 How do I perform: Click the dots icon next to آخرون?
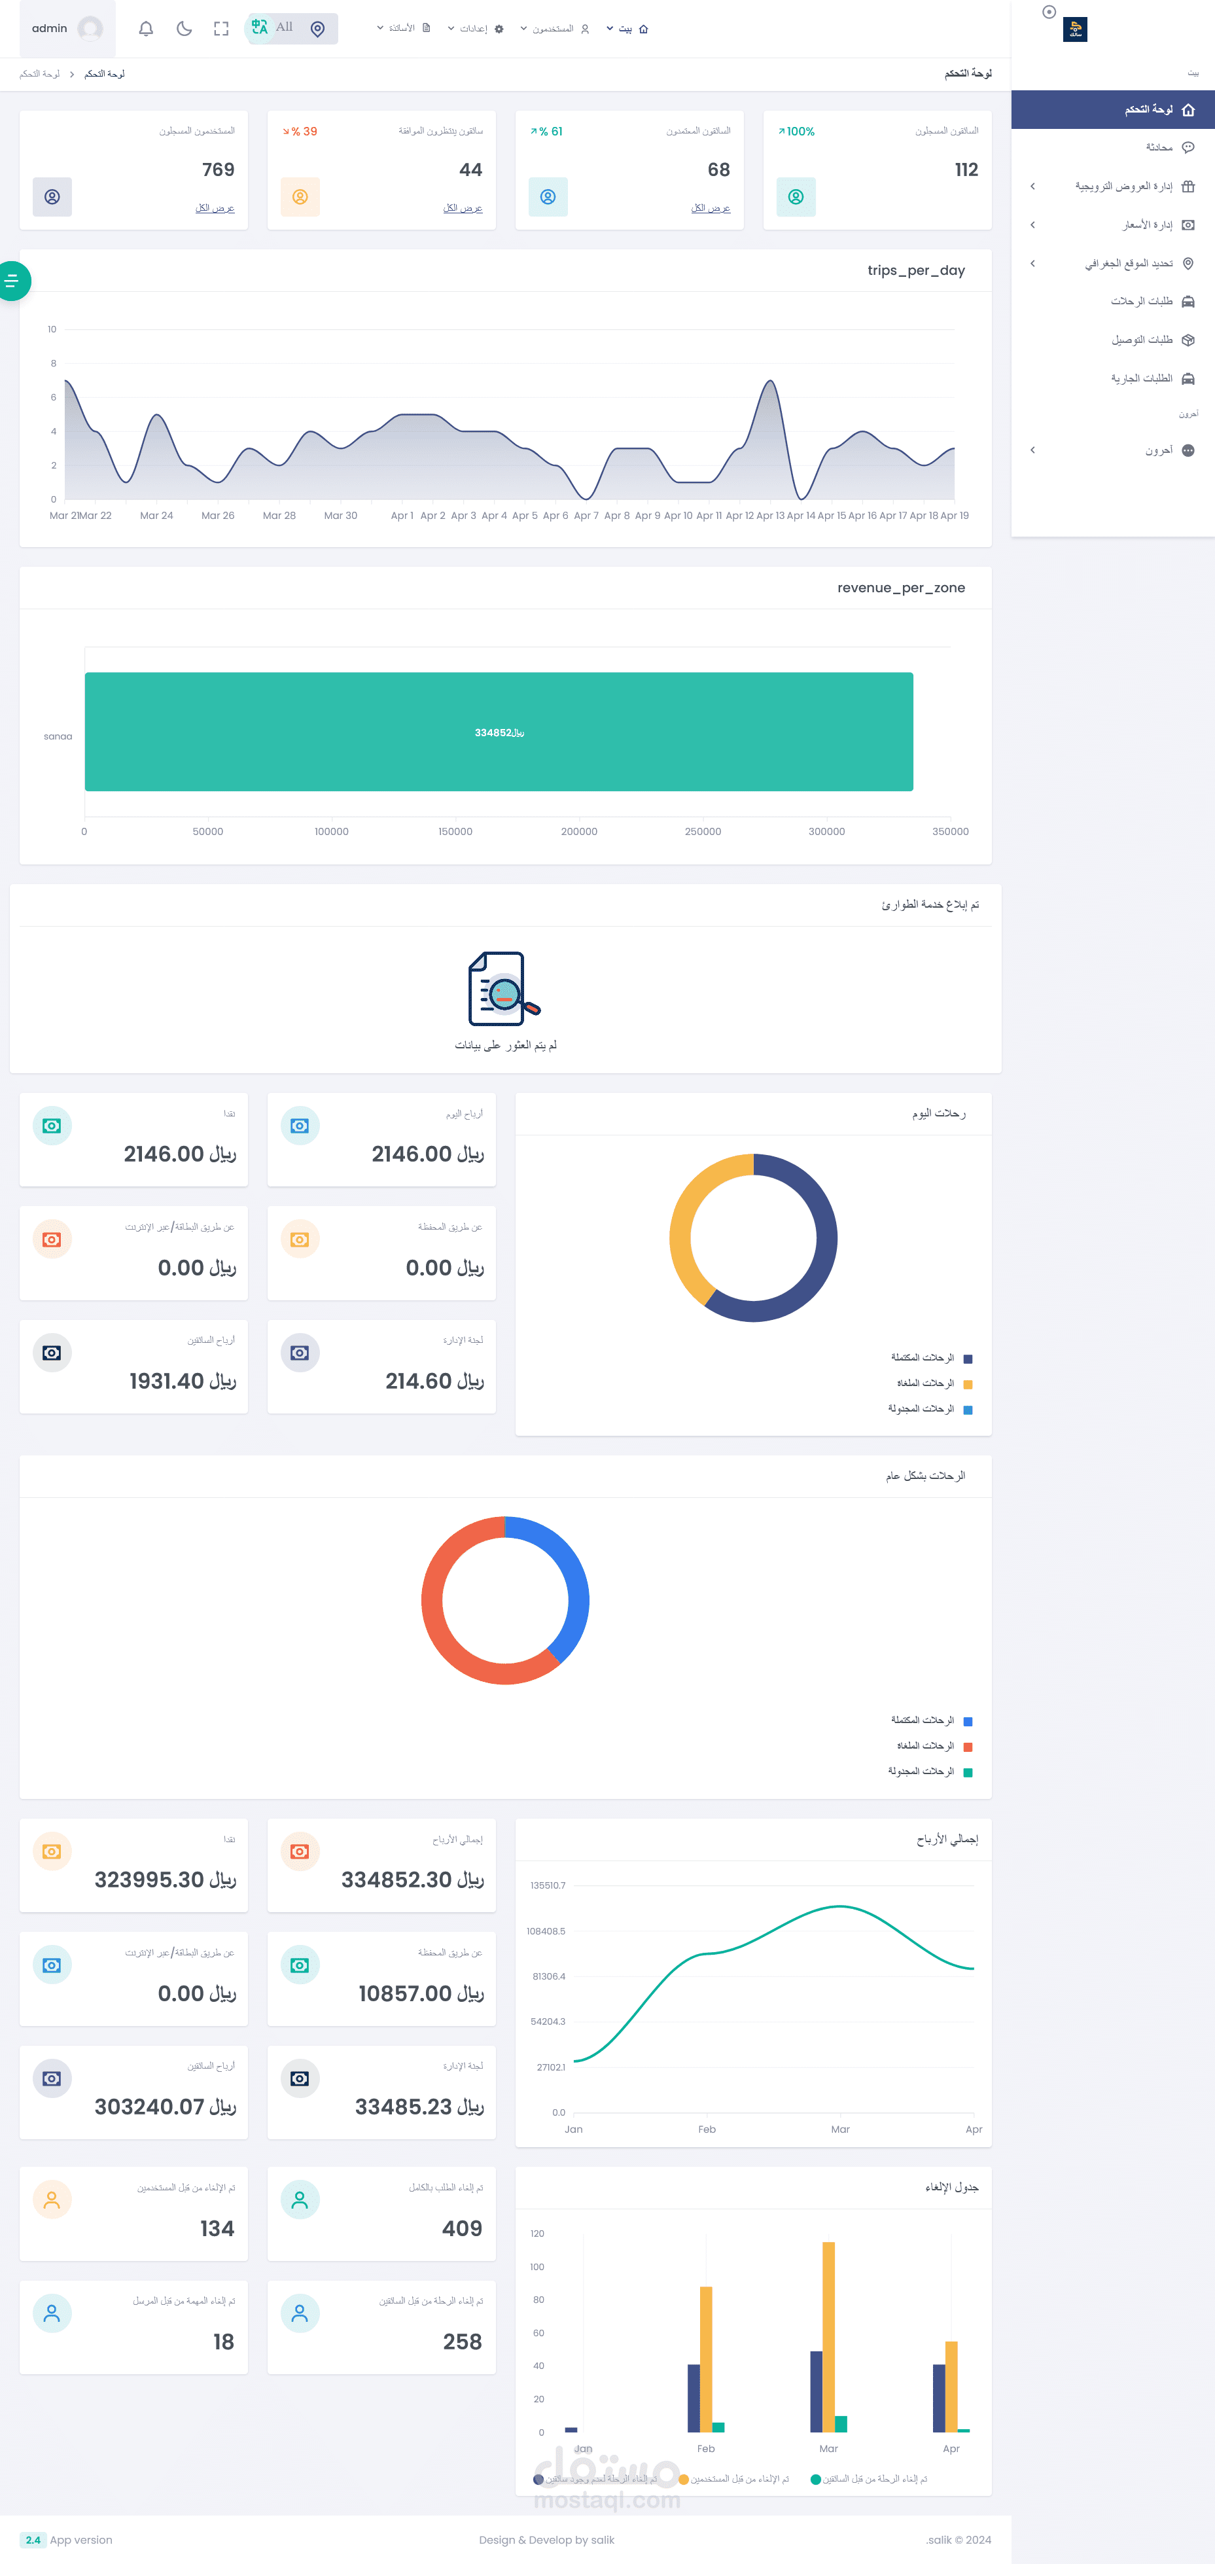coord(1188,451)
